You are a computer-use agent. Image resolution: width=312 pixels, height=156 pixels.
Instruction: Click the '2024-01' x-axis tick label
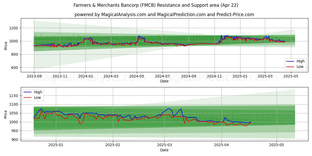[x=86, y=77]
